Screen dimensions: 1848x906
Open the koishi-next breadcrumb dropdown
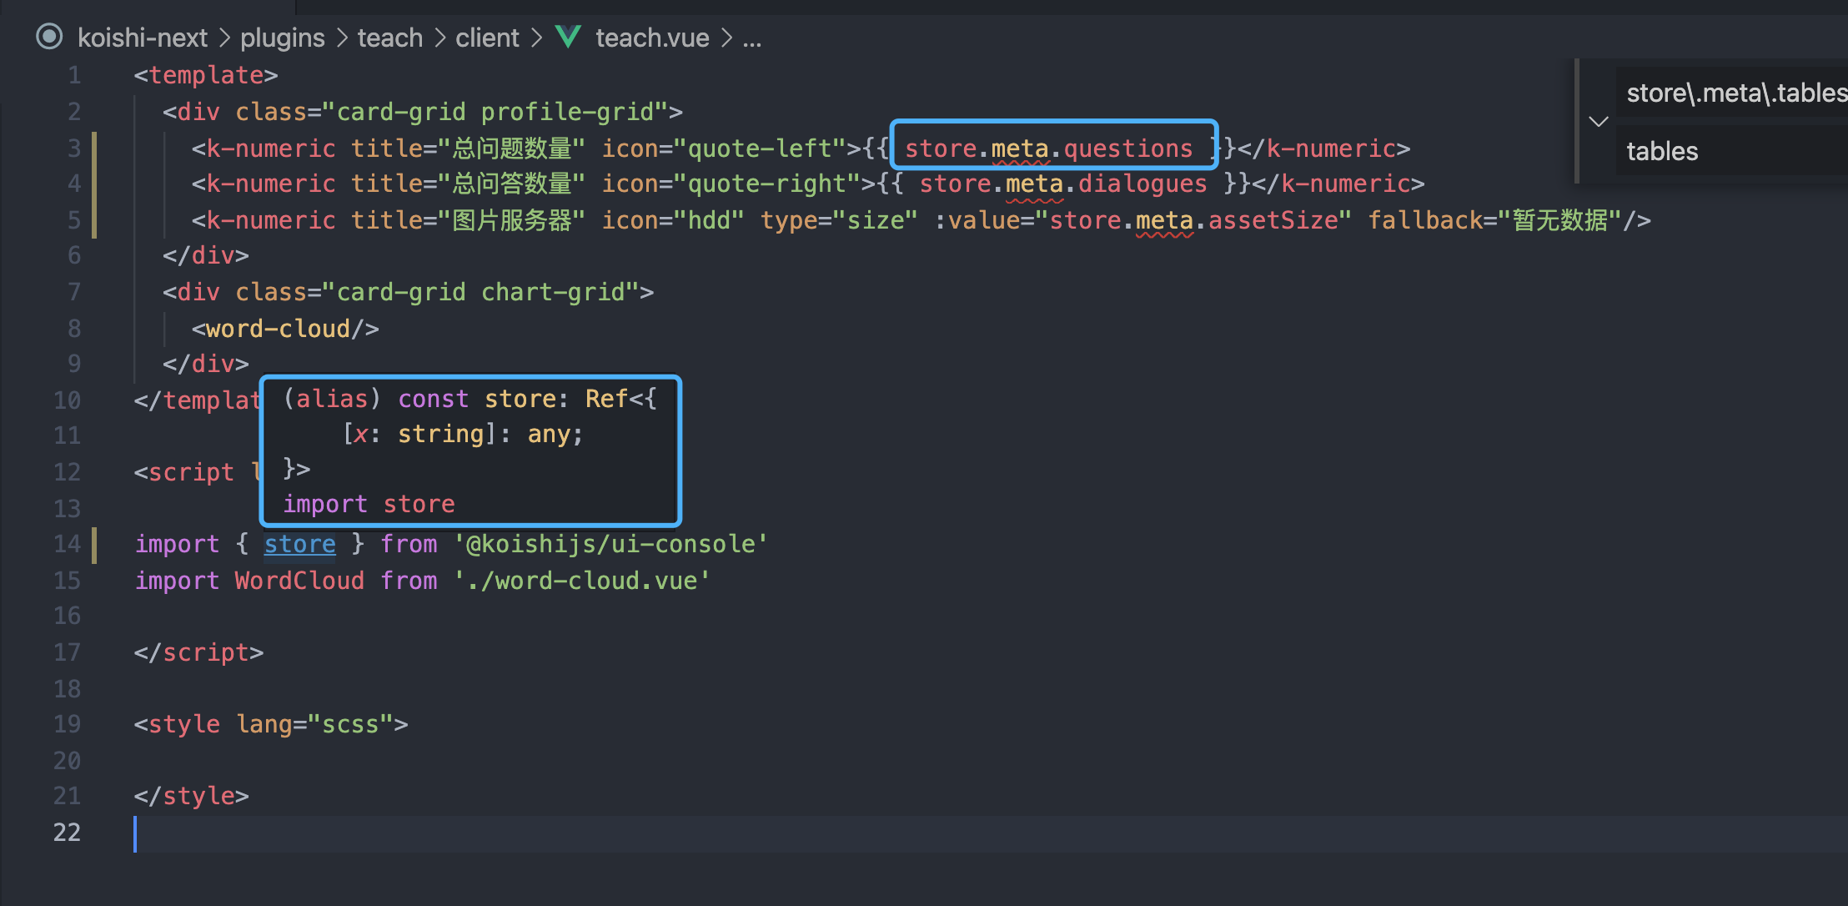[x=142, y=38]
